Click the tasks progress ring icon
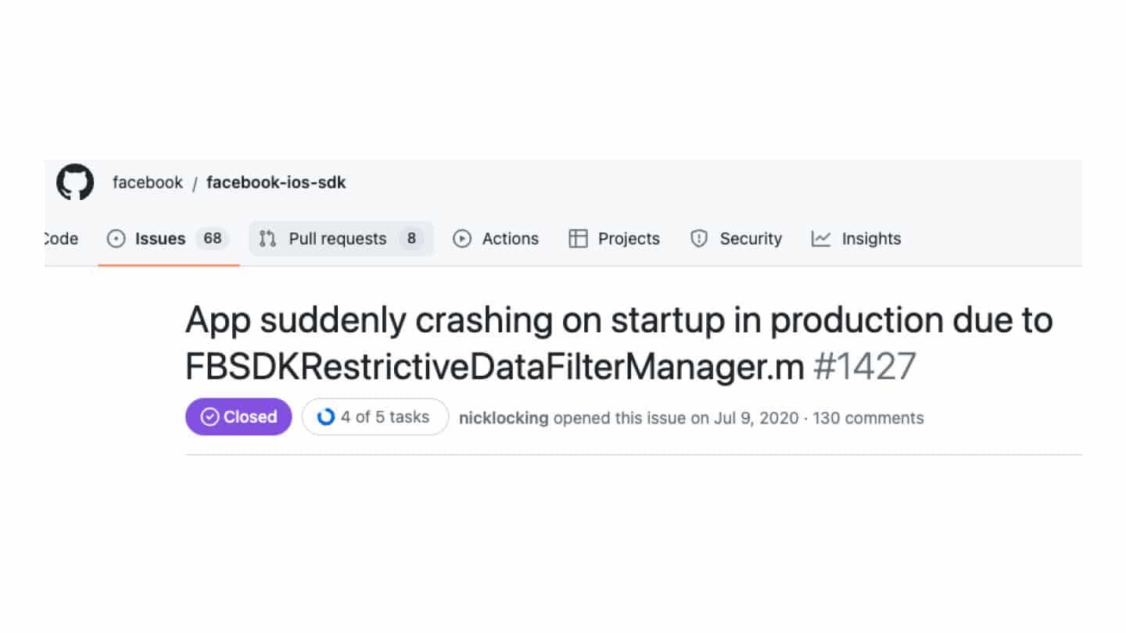 [325, 417]
